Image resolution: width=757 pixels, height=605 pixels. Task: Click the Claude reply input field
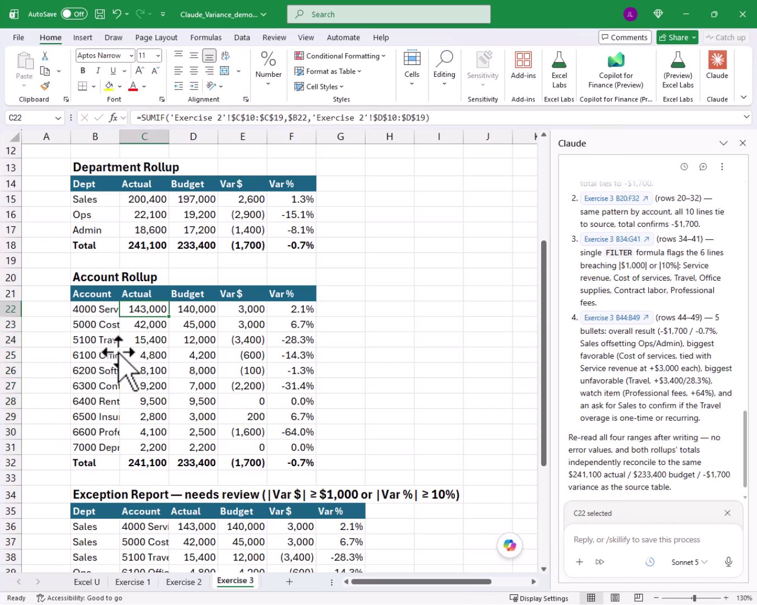point(653,540)
